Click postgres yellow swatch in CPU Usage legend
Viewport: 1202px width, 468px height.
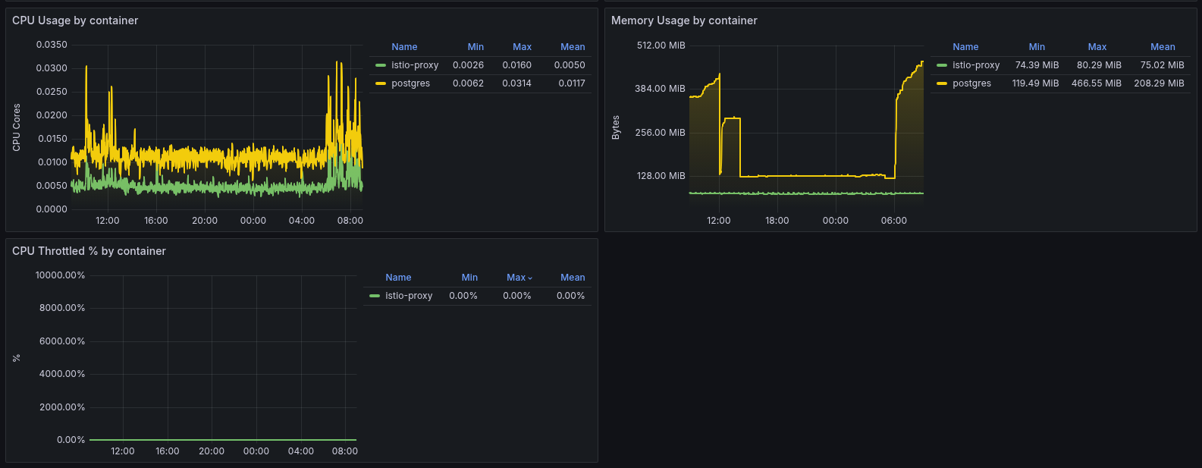click(381, 83)
